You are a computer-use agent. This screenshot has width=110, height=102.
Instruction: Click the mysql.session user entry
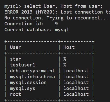[x=28, y=83]
